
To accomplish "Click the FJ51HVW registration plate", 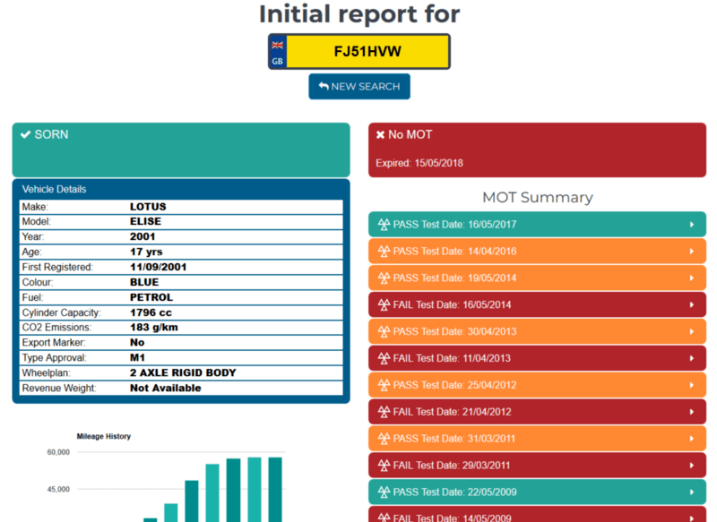I will 367,51.
